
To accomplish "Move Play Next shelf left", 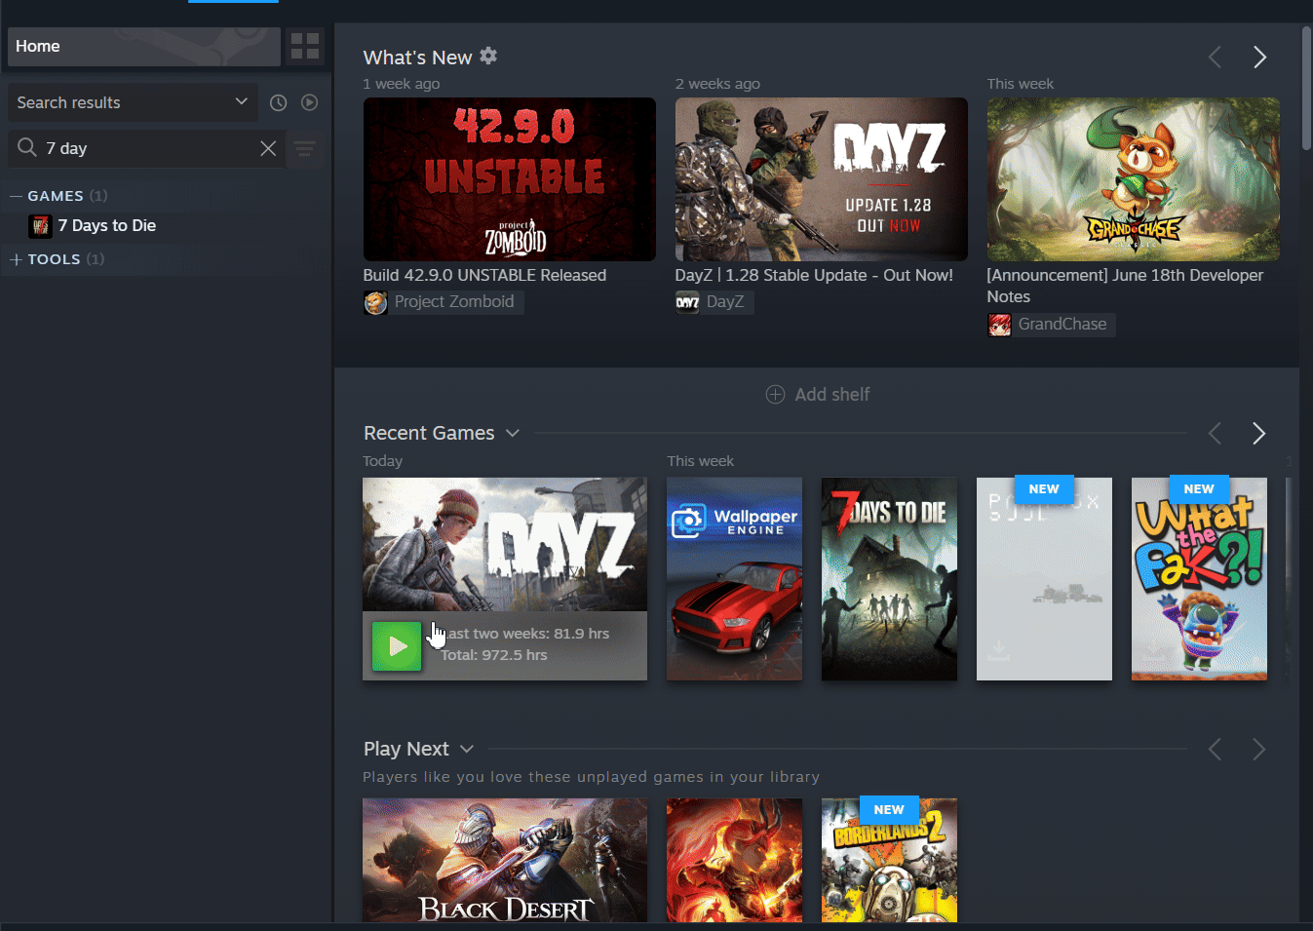I will (1215, 749).
